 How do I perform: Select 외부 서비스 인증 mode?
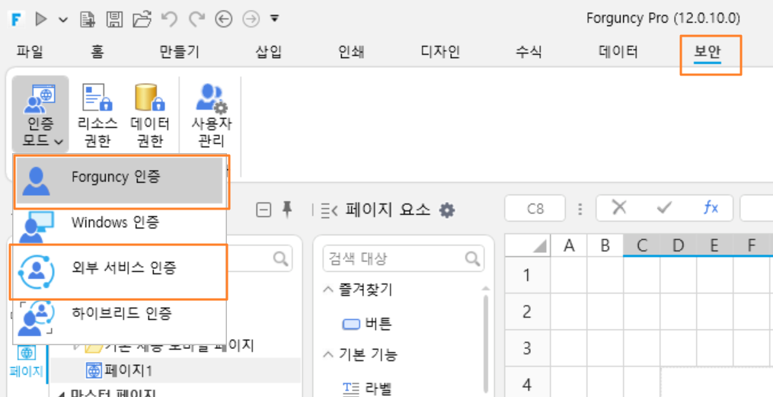[120, 271]
